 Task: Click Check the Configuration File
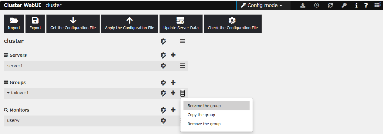233,24
